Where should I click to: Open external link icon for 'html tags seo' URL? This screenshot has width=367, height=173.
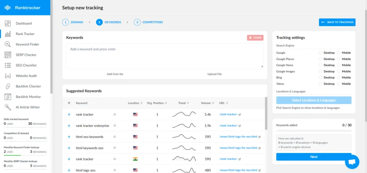pos(259,171)
